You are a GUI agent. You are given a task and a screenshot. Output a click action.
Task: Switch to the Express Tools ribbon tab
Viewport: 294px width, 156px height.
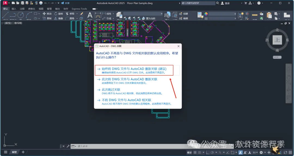tap(79, 9)
